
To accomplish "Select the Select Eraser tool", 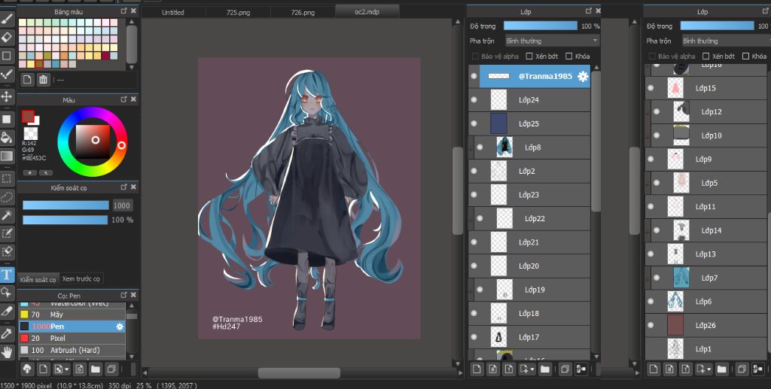I will click(x=7, y=251).
